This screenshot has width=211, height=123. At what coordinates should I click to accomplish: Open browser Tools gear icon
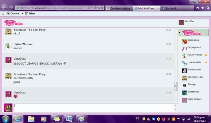[208, 8]
